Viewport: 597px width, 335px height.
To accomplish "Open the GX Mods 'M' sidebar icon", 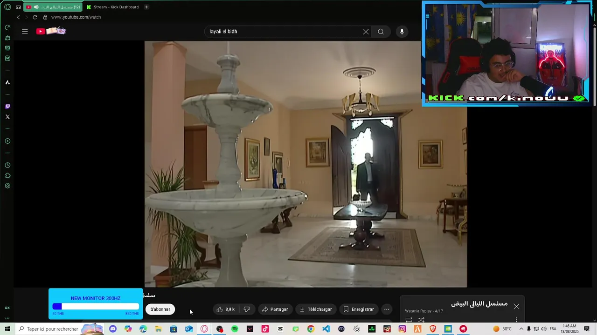I will (7, 58).
